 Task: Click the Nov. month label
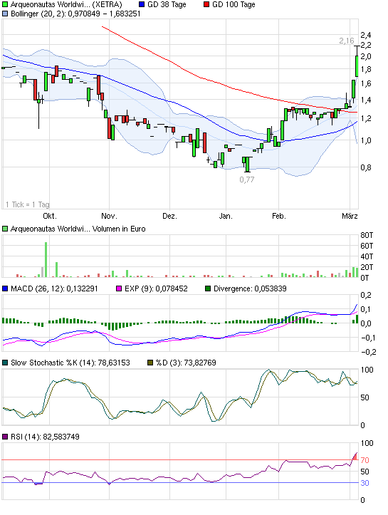pos(110,216)
